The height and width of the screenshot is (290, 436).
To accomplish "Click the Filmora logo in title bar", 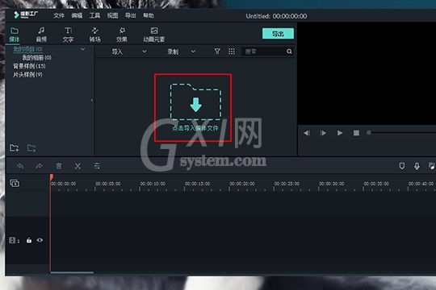I will coord(26,14).
